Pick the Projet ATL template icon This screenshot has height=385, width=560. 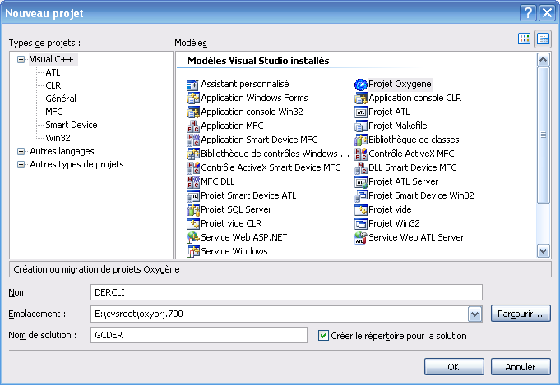click(x=361, y=112)
